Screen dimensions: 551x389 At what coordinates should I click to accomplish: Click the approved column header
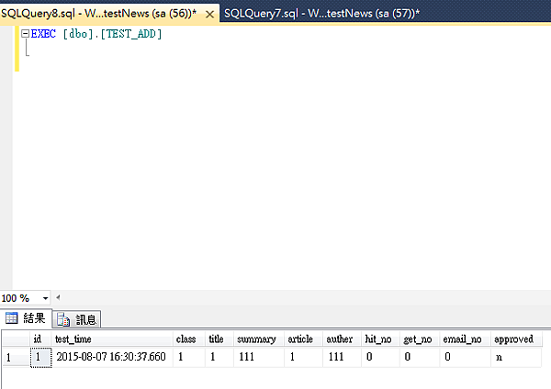tap(516, 339)
